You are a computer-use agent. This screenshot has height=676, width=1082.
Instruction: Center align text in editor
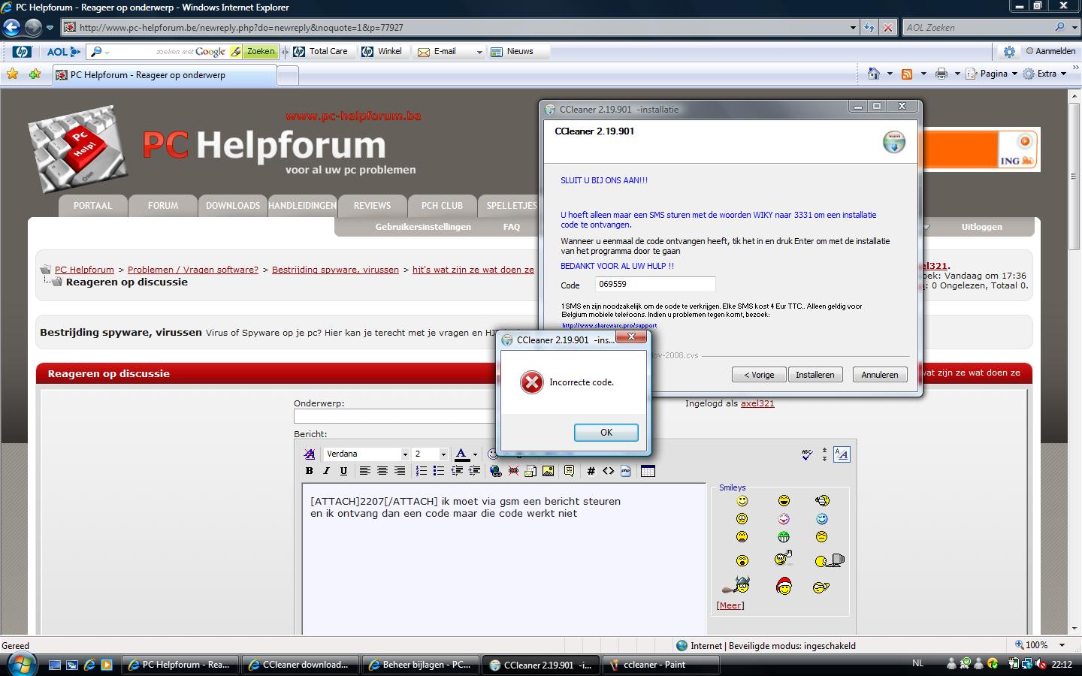click(382, 471)
